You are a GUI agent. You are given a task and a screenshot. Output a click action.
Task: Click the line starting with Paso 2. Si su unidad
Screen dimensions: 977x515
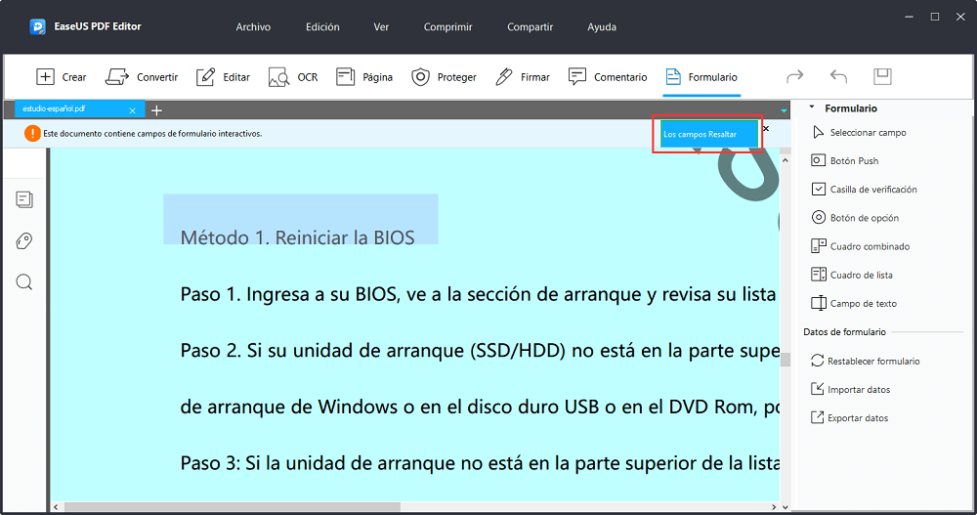(480, 351)
